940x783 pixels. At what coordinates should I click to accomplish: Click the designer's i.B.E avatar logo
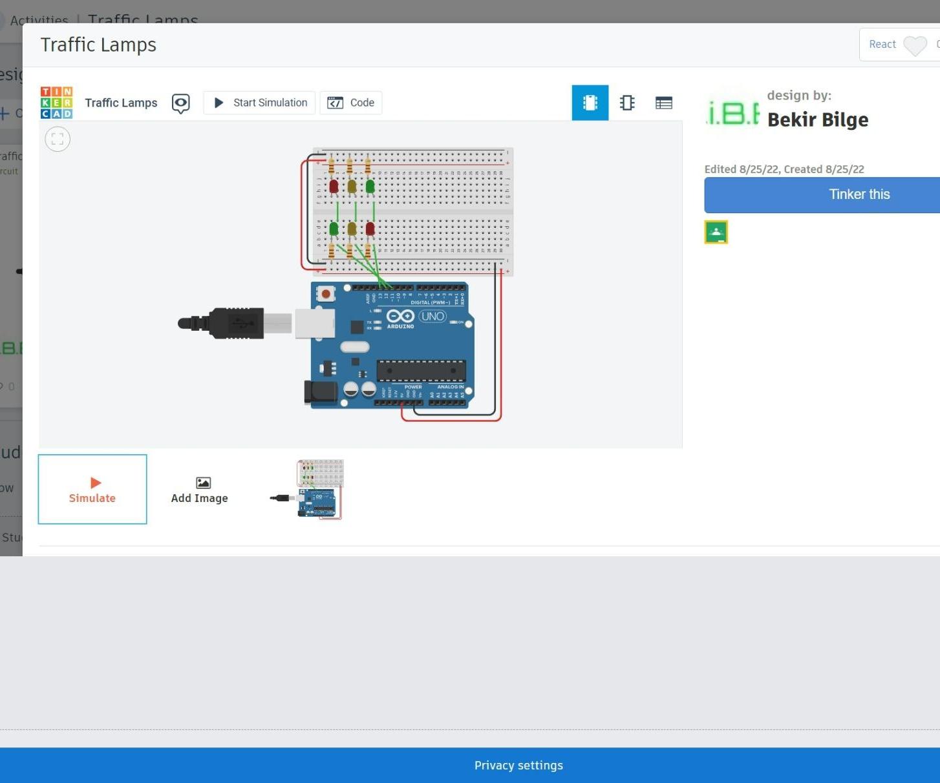732,113
